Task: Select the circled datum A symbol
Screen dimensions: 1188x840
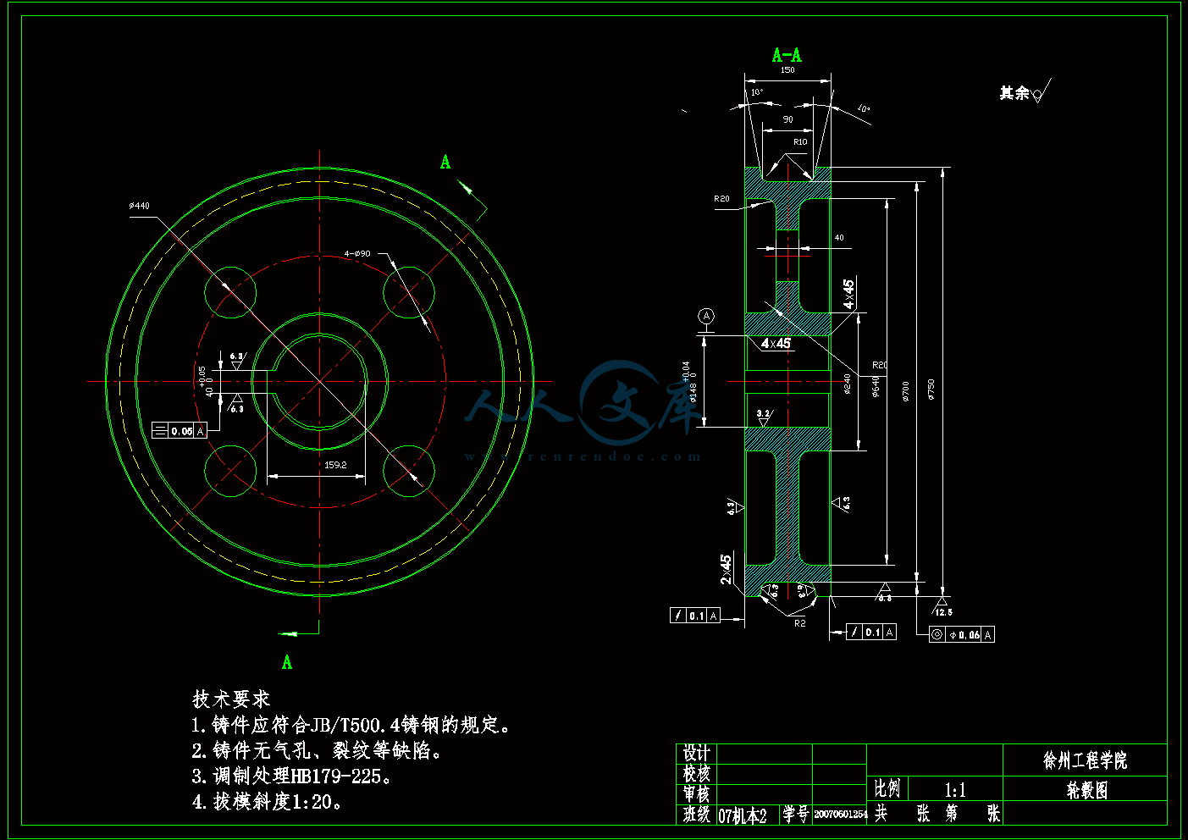Action: coord(706,316)
